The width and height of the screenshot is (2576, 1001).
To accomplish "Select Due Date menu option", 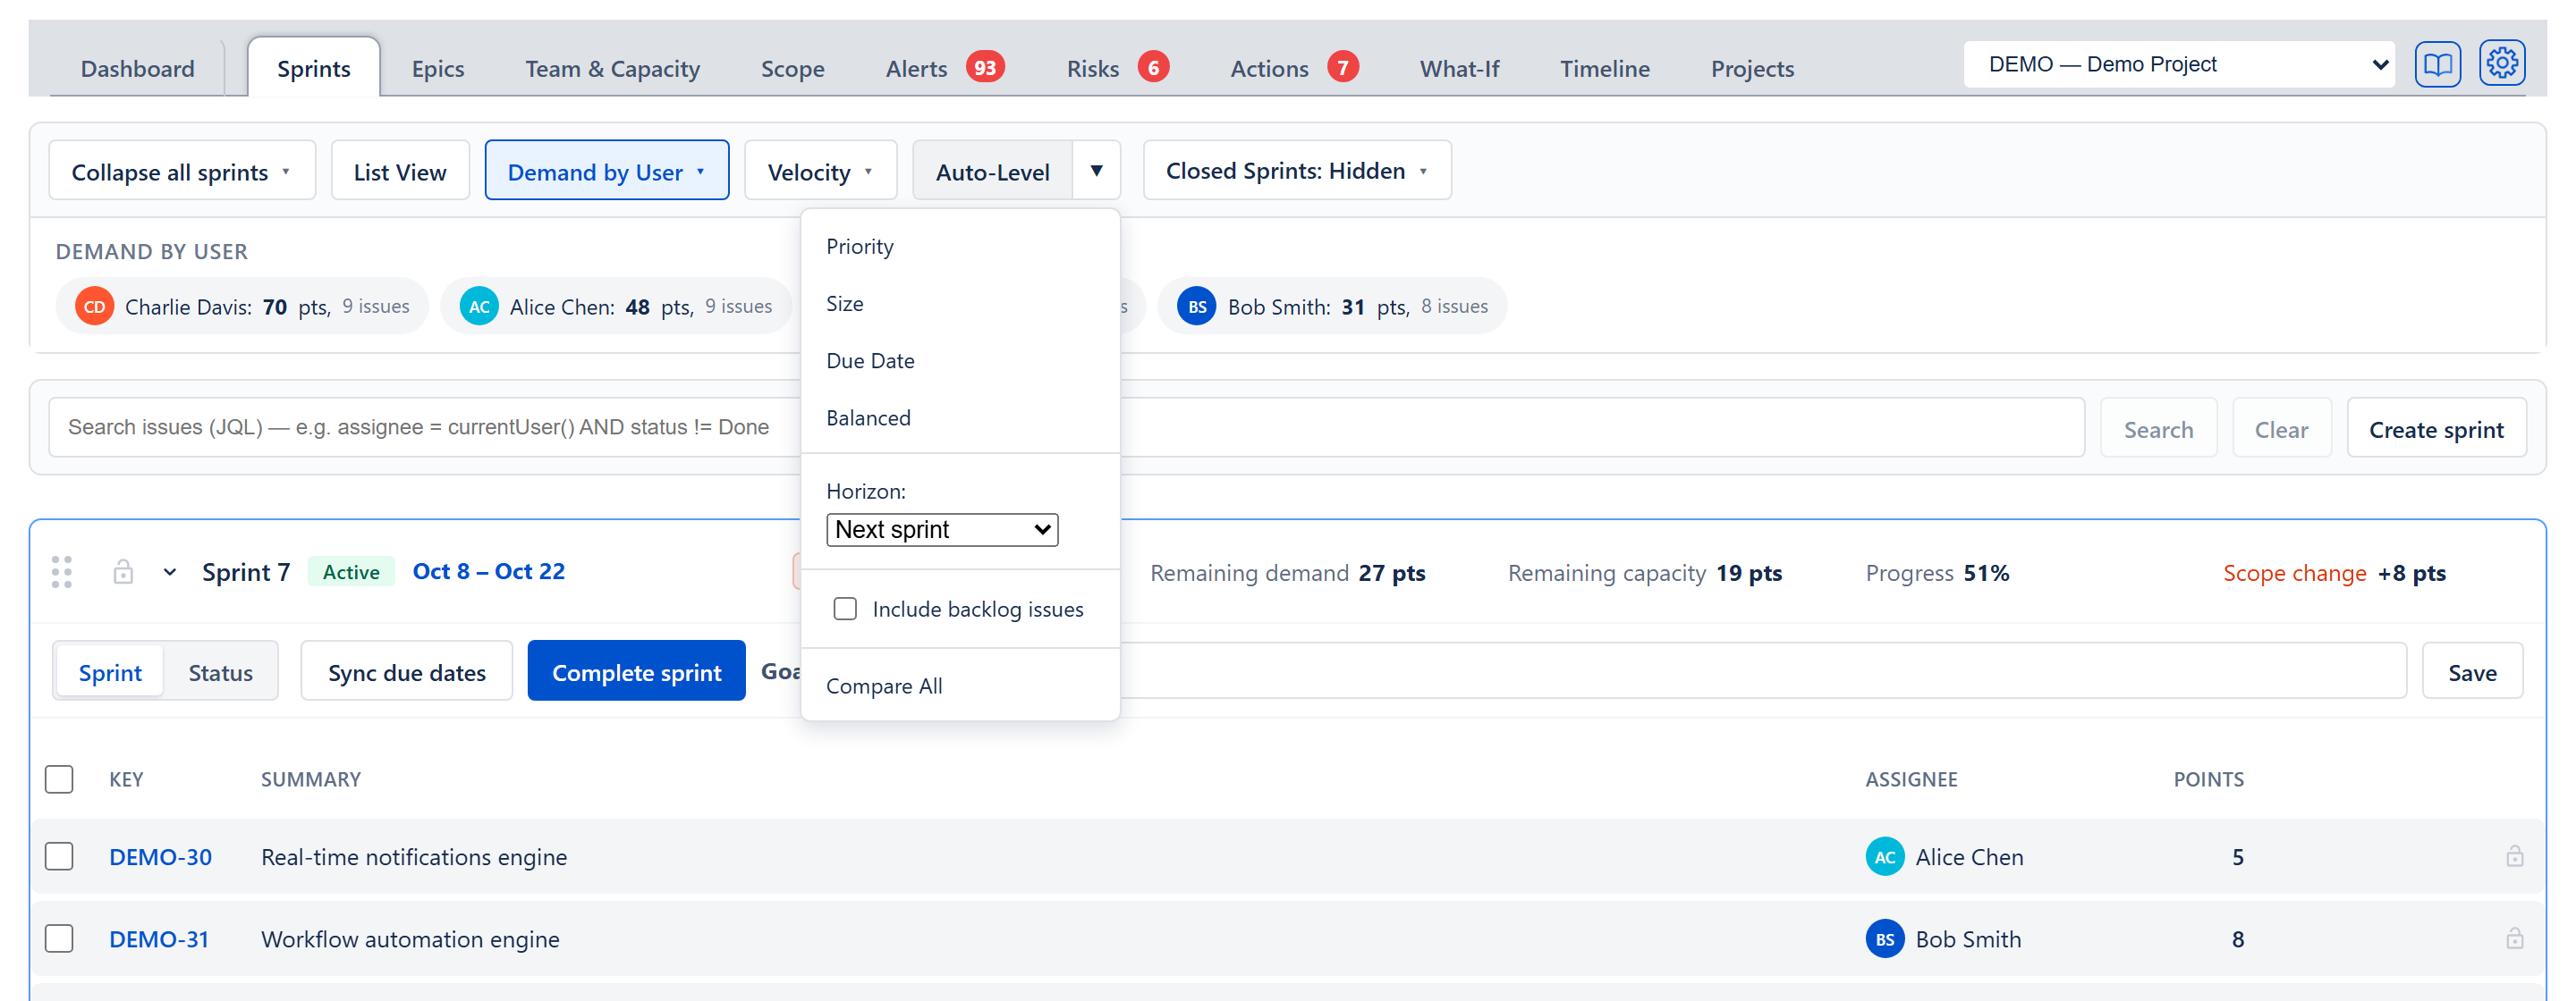I will pos(960,361).
